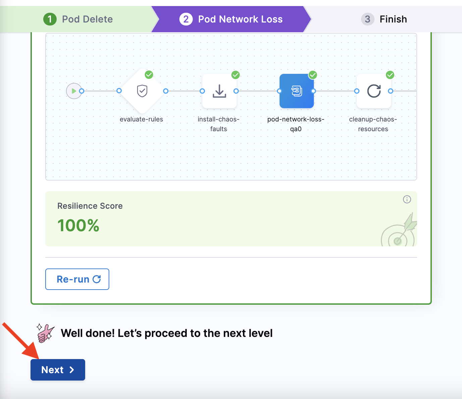Click the victory-hand celebration emoji
Screen dimensions: 462x399
point(45,333)
